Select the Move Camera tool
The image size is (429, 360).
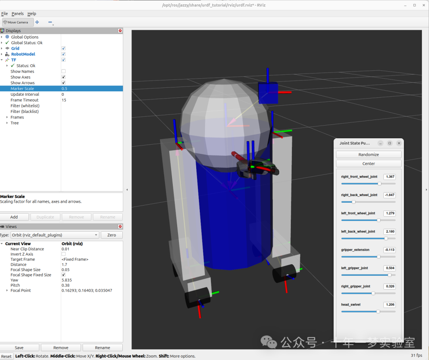coord(17,22)
